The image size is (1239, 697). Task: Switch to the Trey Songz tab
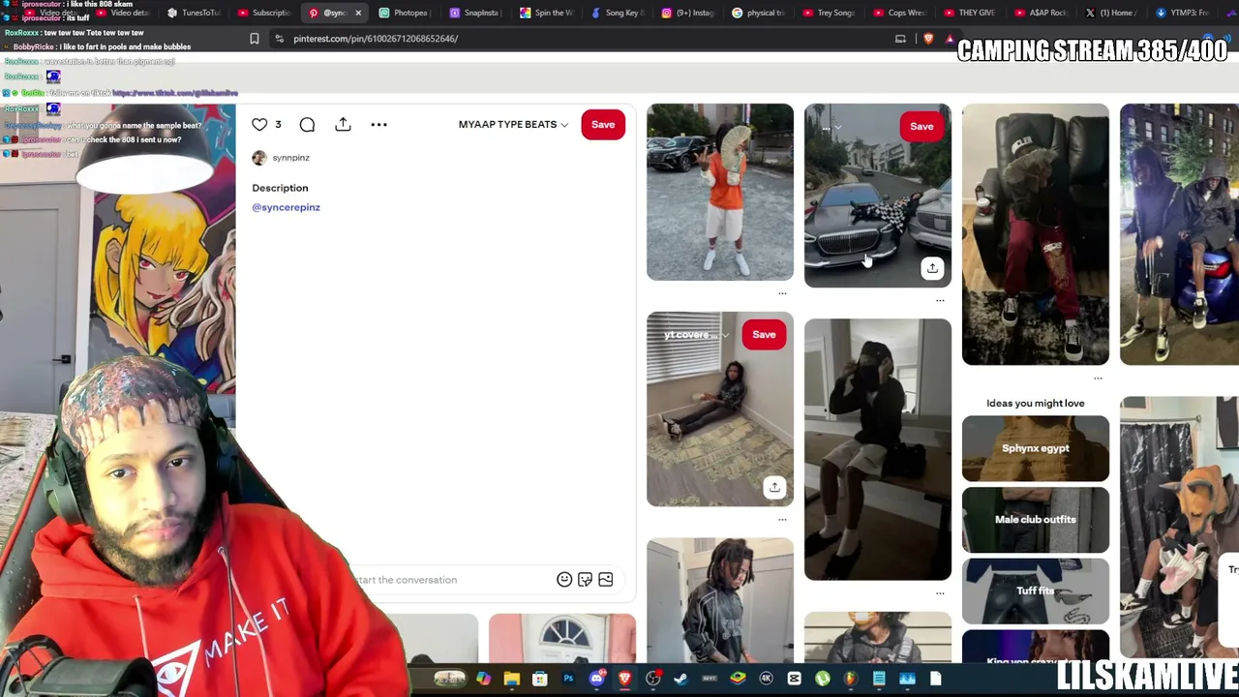[829, 13]
